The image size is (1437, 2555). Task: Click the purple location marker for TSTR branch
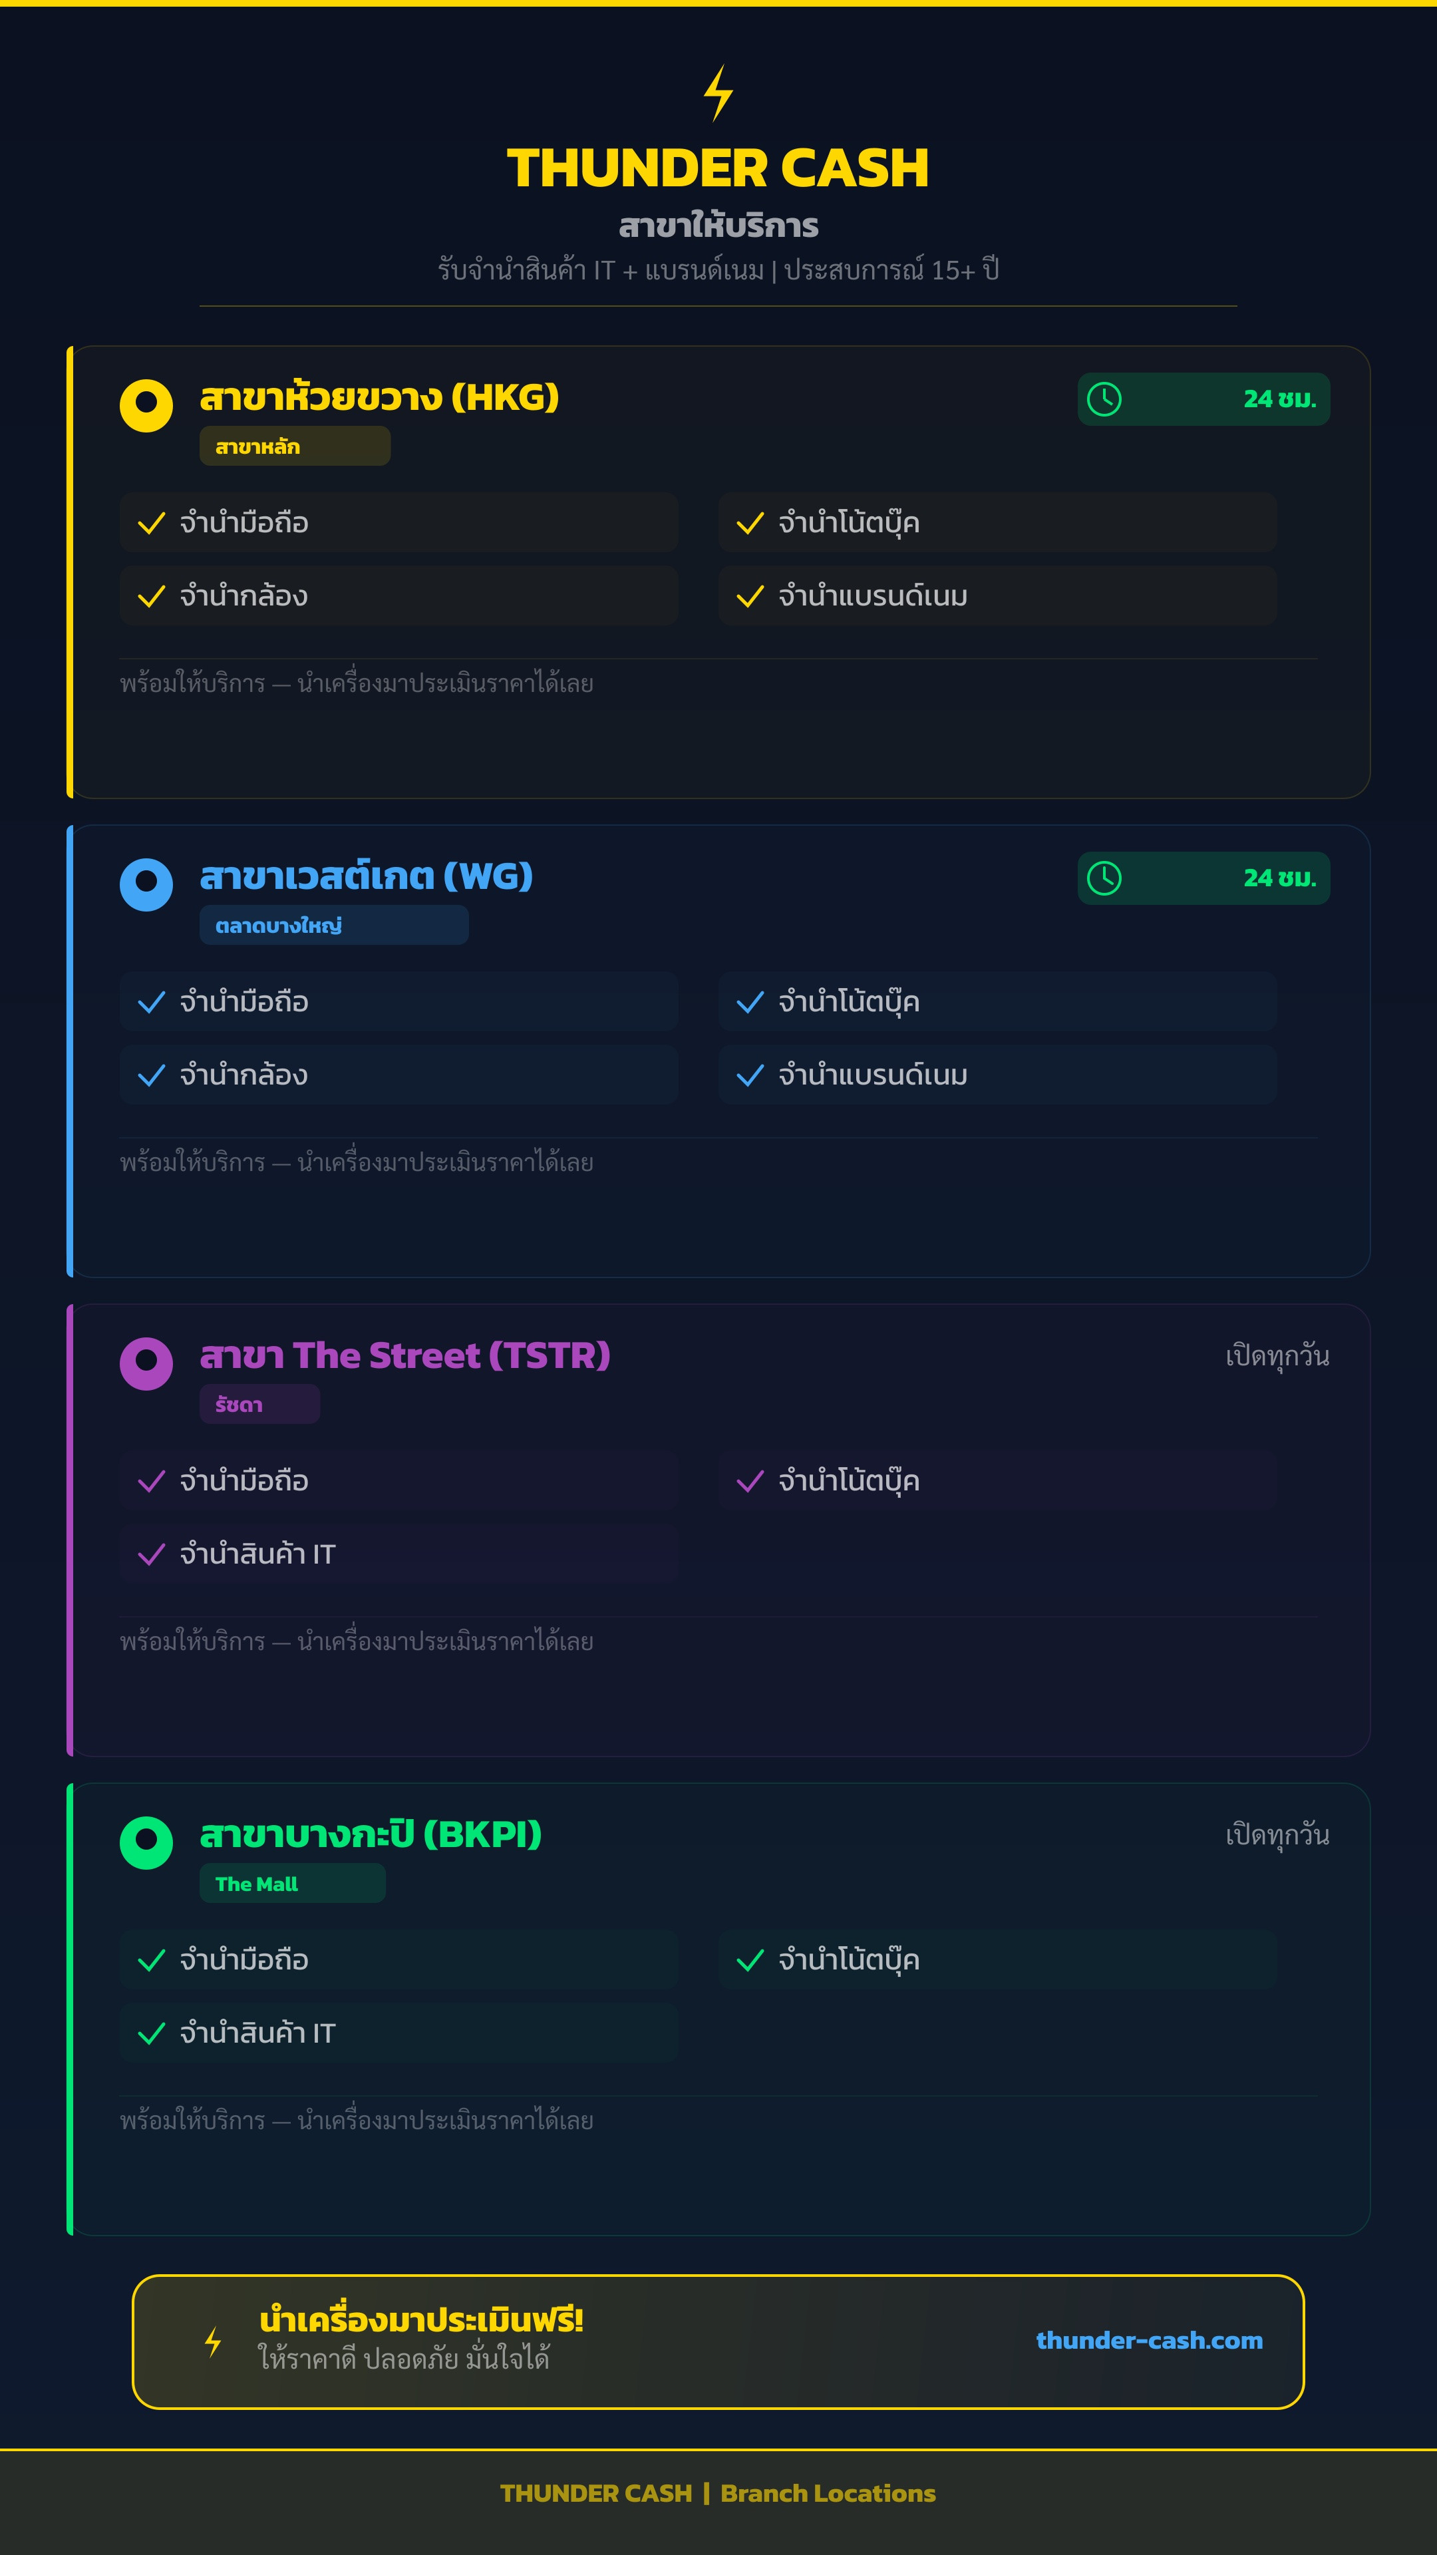(x=146, y=1363)
